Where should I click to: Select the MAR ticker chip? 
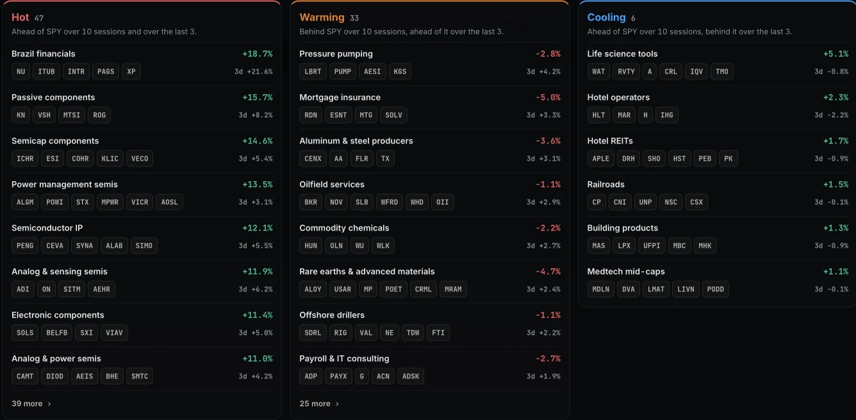point(624,115)
